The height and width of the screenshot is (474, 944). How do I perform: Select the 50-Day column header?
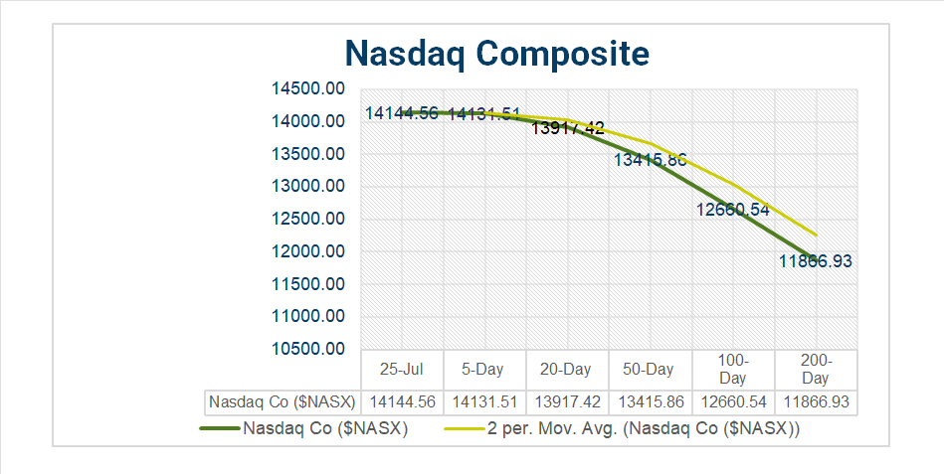(648, 369)
